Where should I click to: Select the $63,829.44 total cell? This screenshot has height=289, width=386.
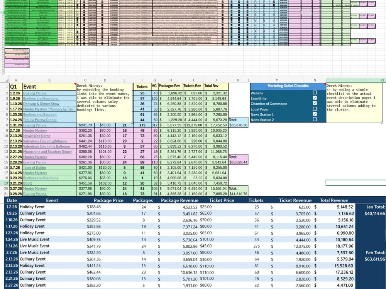click(238, 162)
